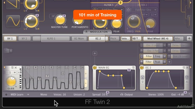The image size is (195, 109).
Task: Select the sine waveform oscillator button
Action: tap(13, 21)
